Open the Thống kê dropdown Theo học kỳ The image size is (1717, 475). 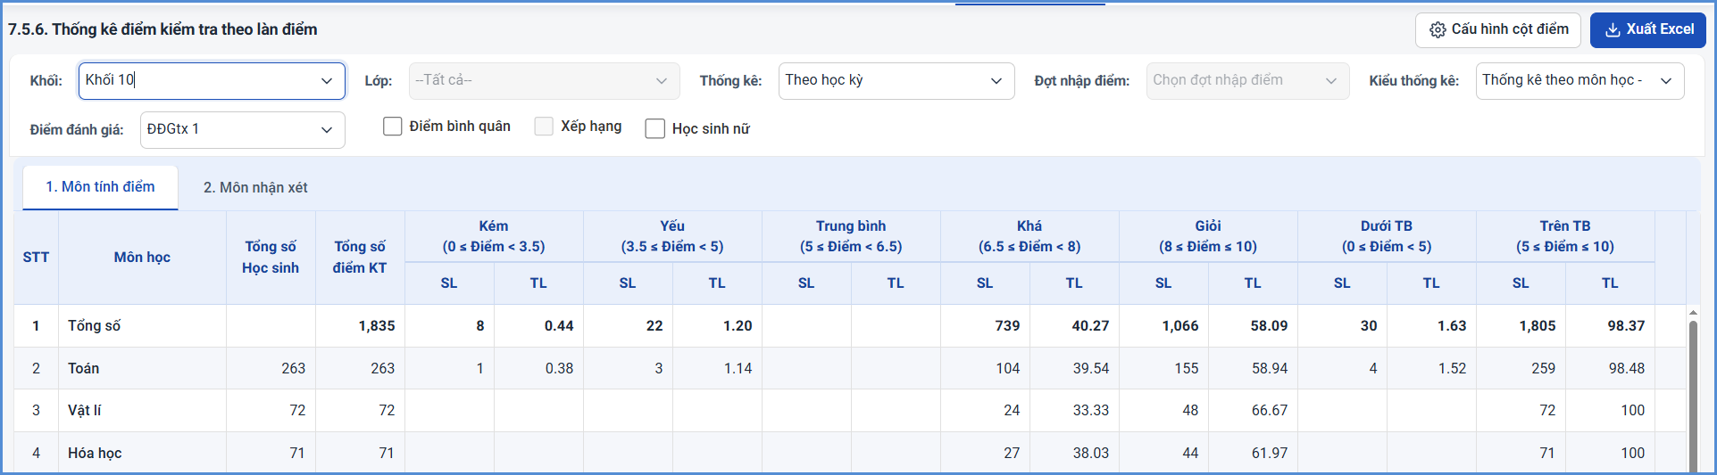coord(896,80)
